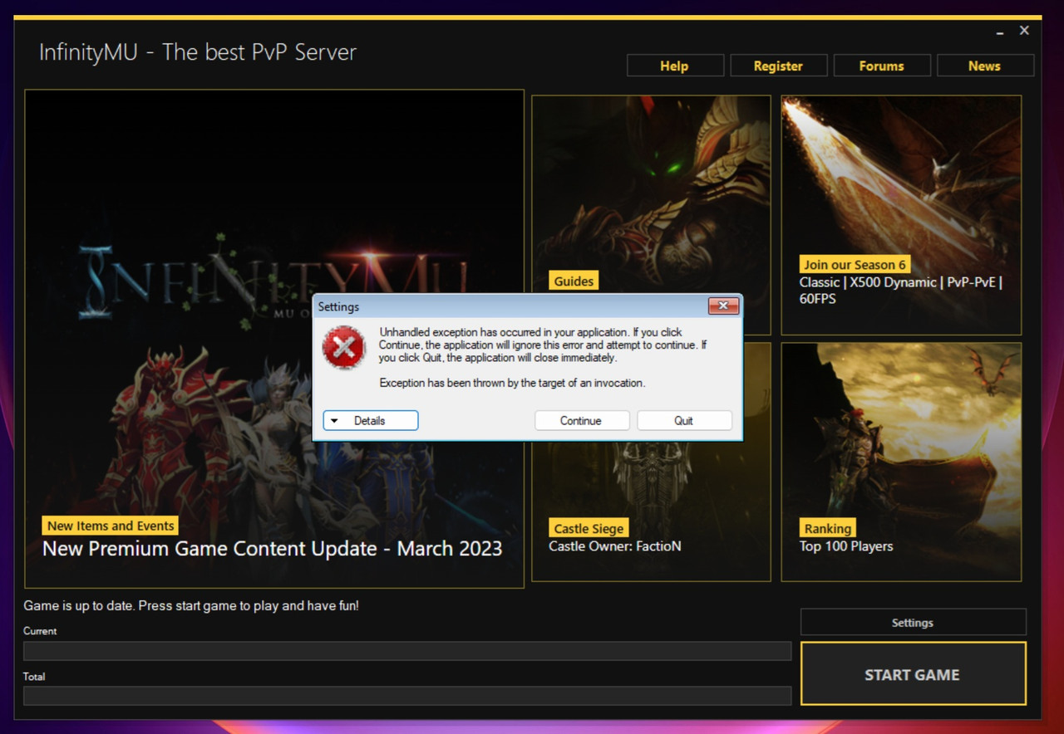Screen dimensions: 1064x734
Task: Click the Total progress bar
Action: 407,696
